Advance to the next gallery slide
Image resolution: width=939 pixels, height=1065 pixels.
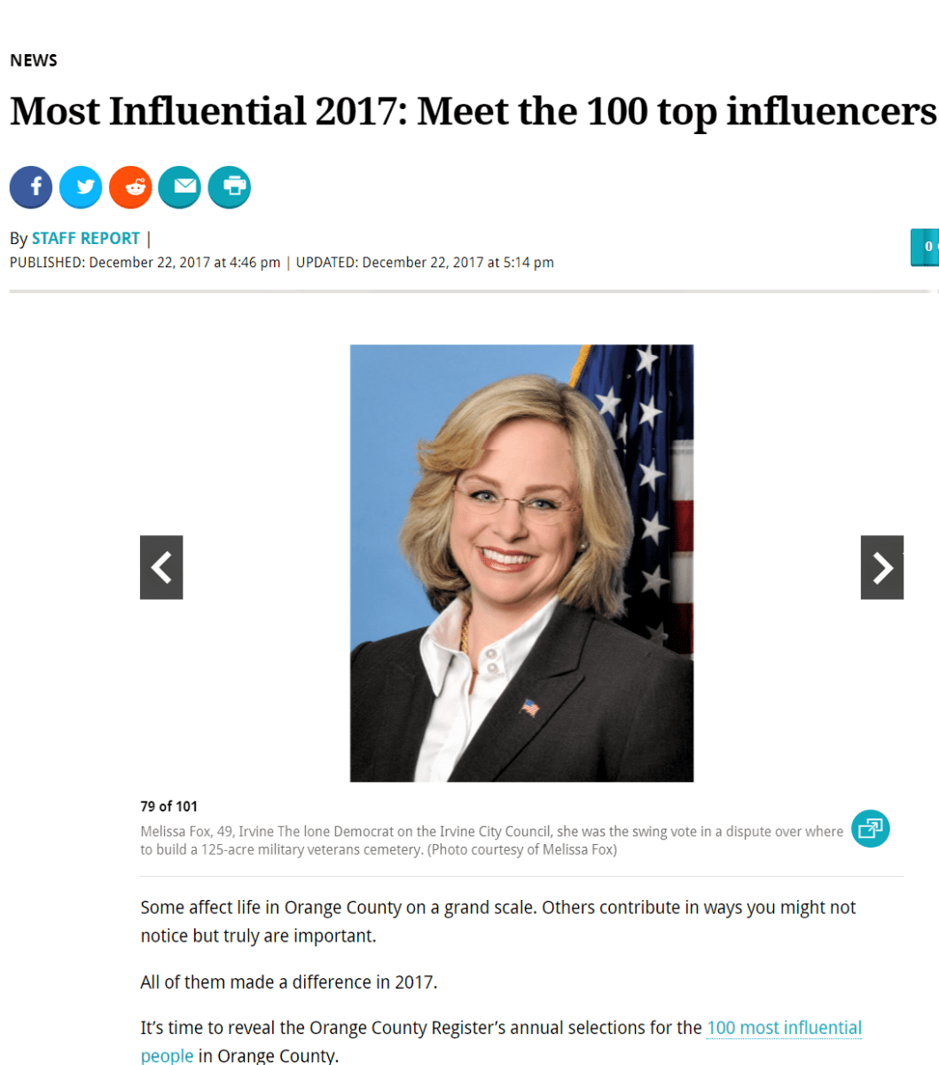(881, 567)
